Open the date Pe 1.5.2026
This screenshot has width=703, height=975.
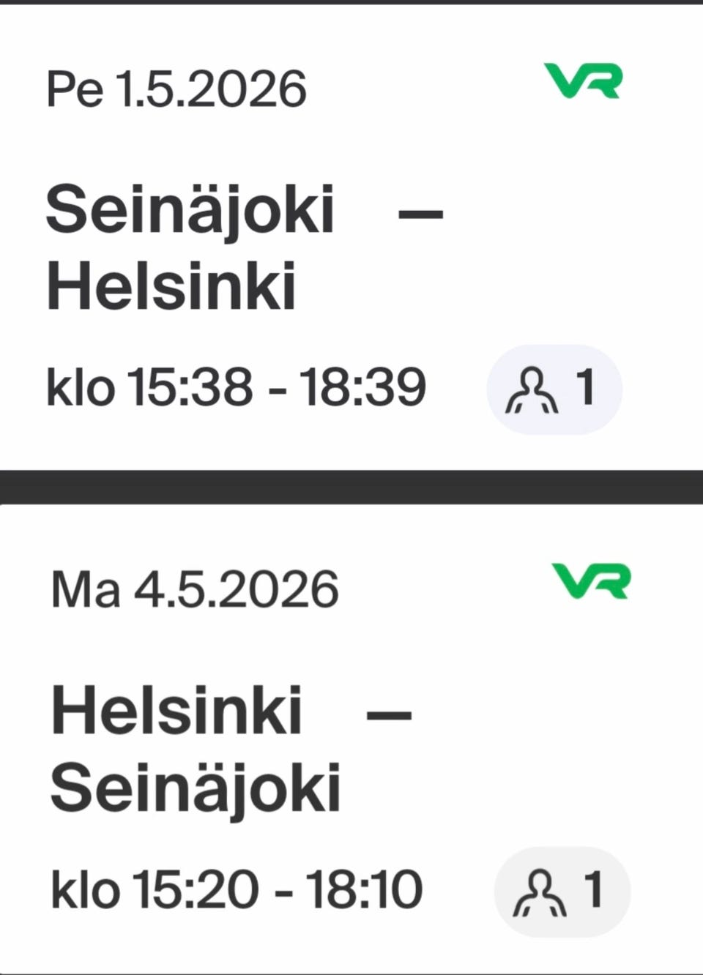(x=176, y=90)
